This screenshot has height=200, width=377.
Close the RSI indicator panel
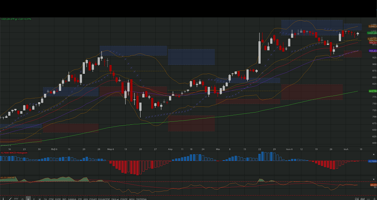click(x=374, y=180)
